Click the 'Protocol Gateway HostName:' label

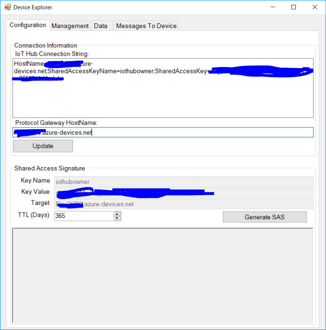pyautogui.click(x=56, y=123)
